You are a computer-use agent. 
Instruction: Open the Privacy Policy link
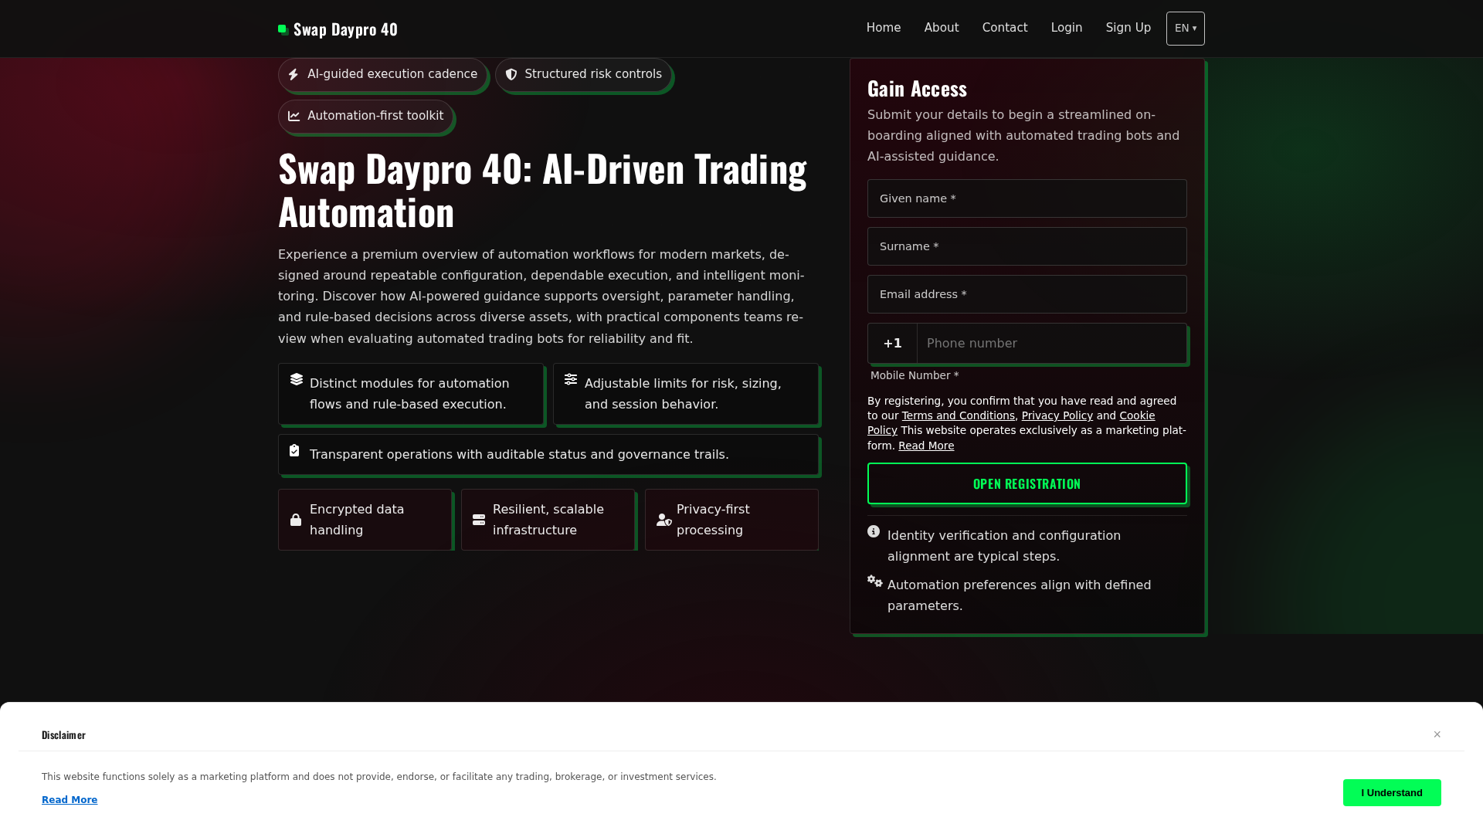tap(1057, 415)
